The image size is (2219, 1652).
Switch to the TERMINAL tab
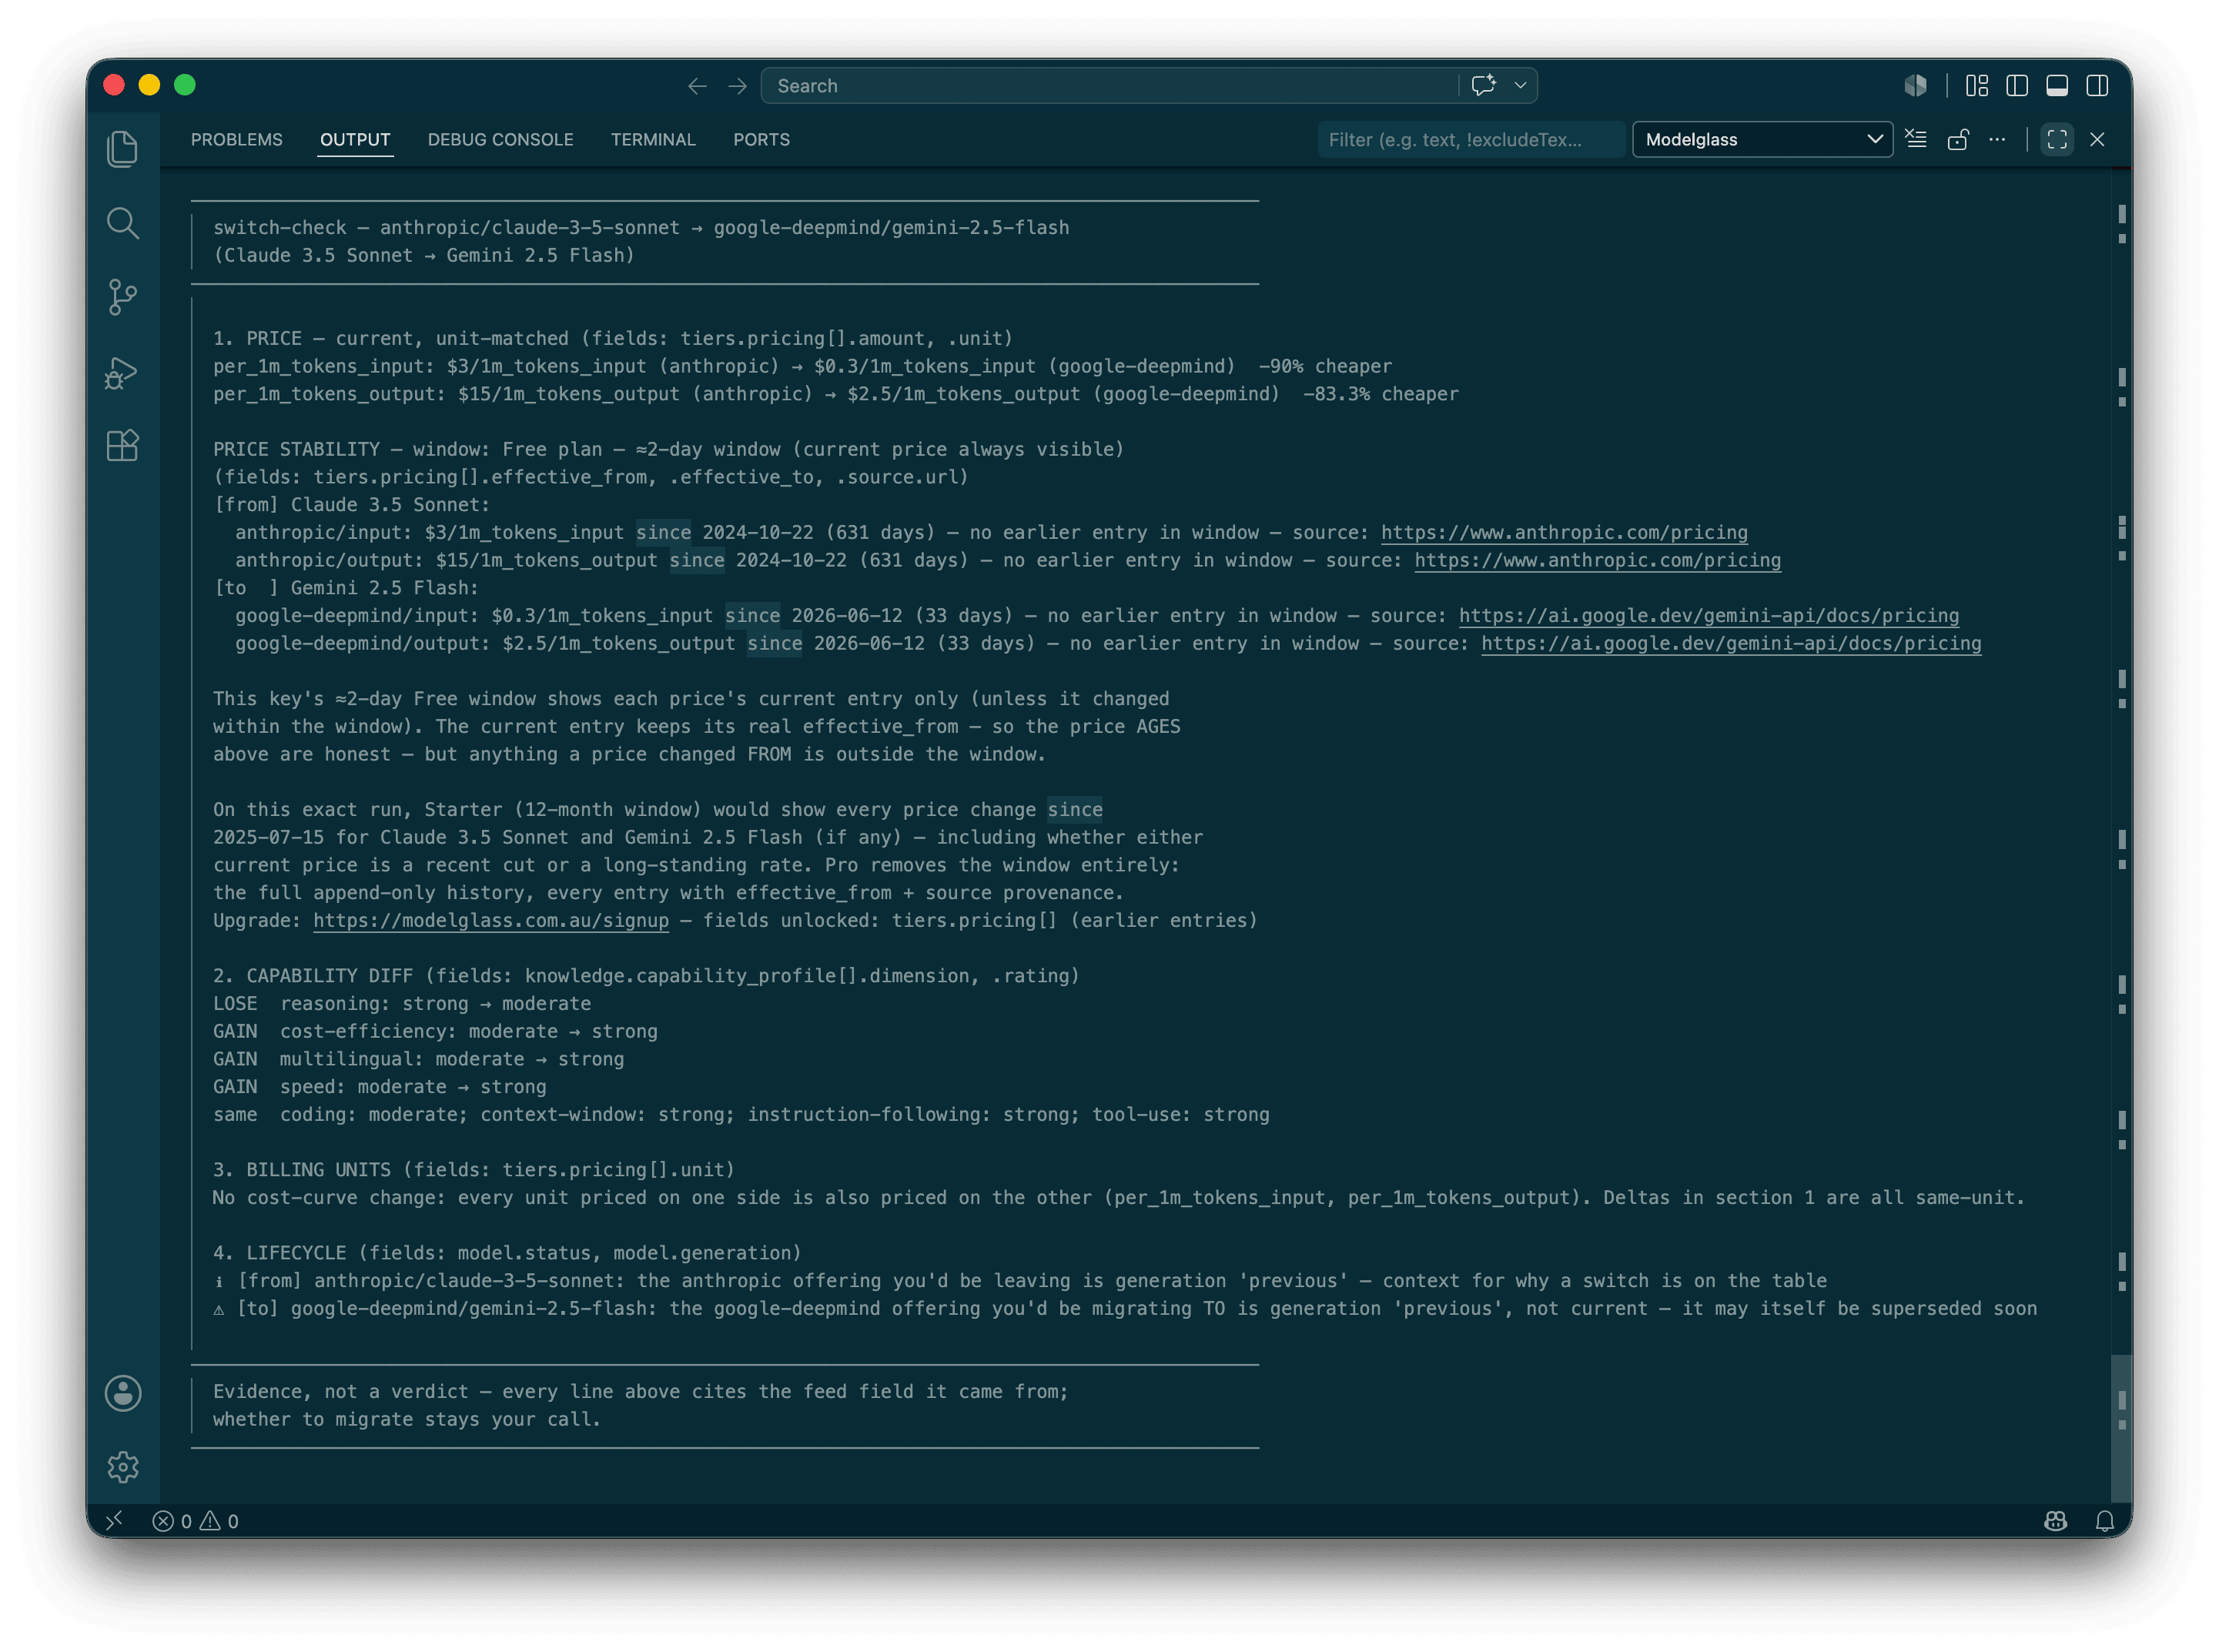pyautogui.click(x=653, y=139)
